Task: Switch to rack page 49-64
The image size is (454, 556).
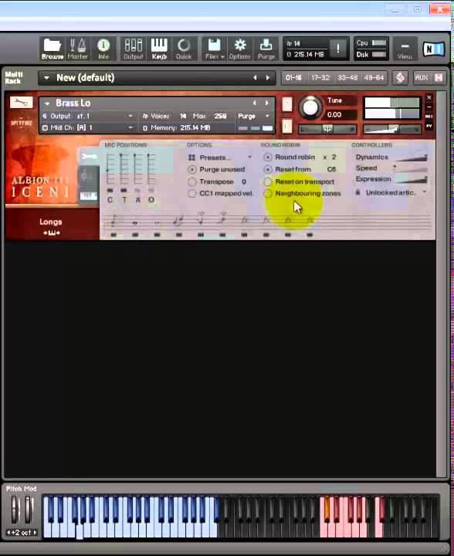Action: click(374, 78)
